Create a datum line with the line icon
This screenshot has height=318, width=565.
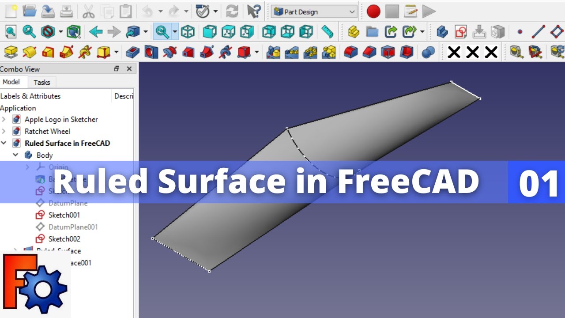pos(538,31)
